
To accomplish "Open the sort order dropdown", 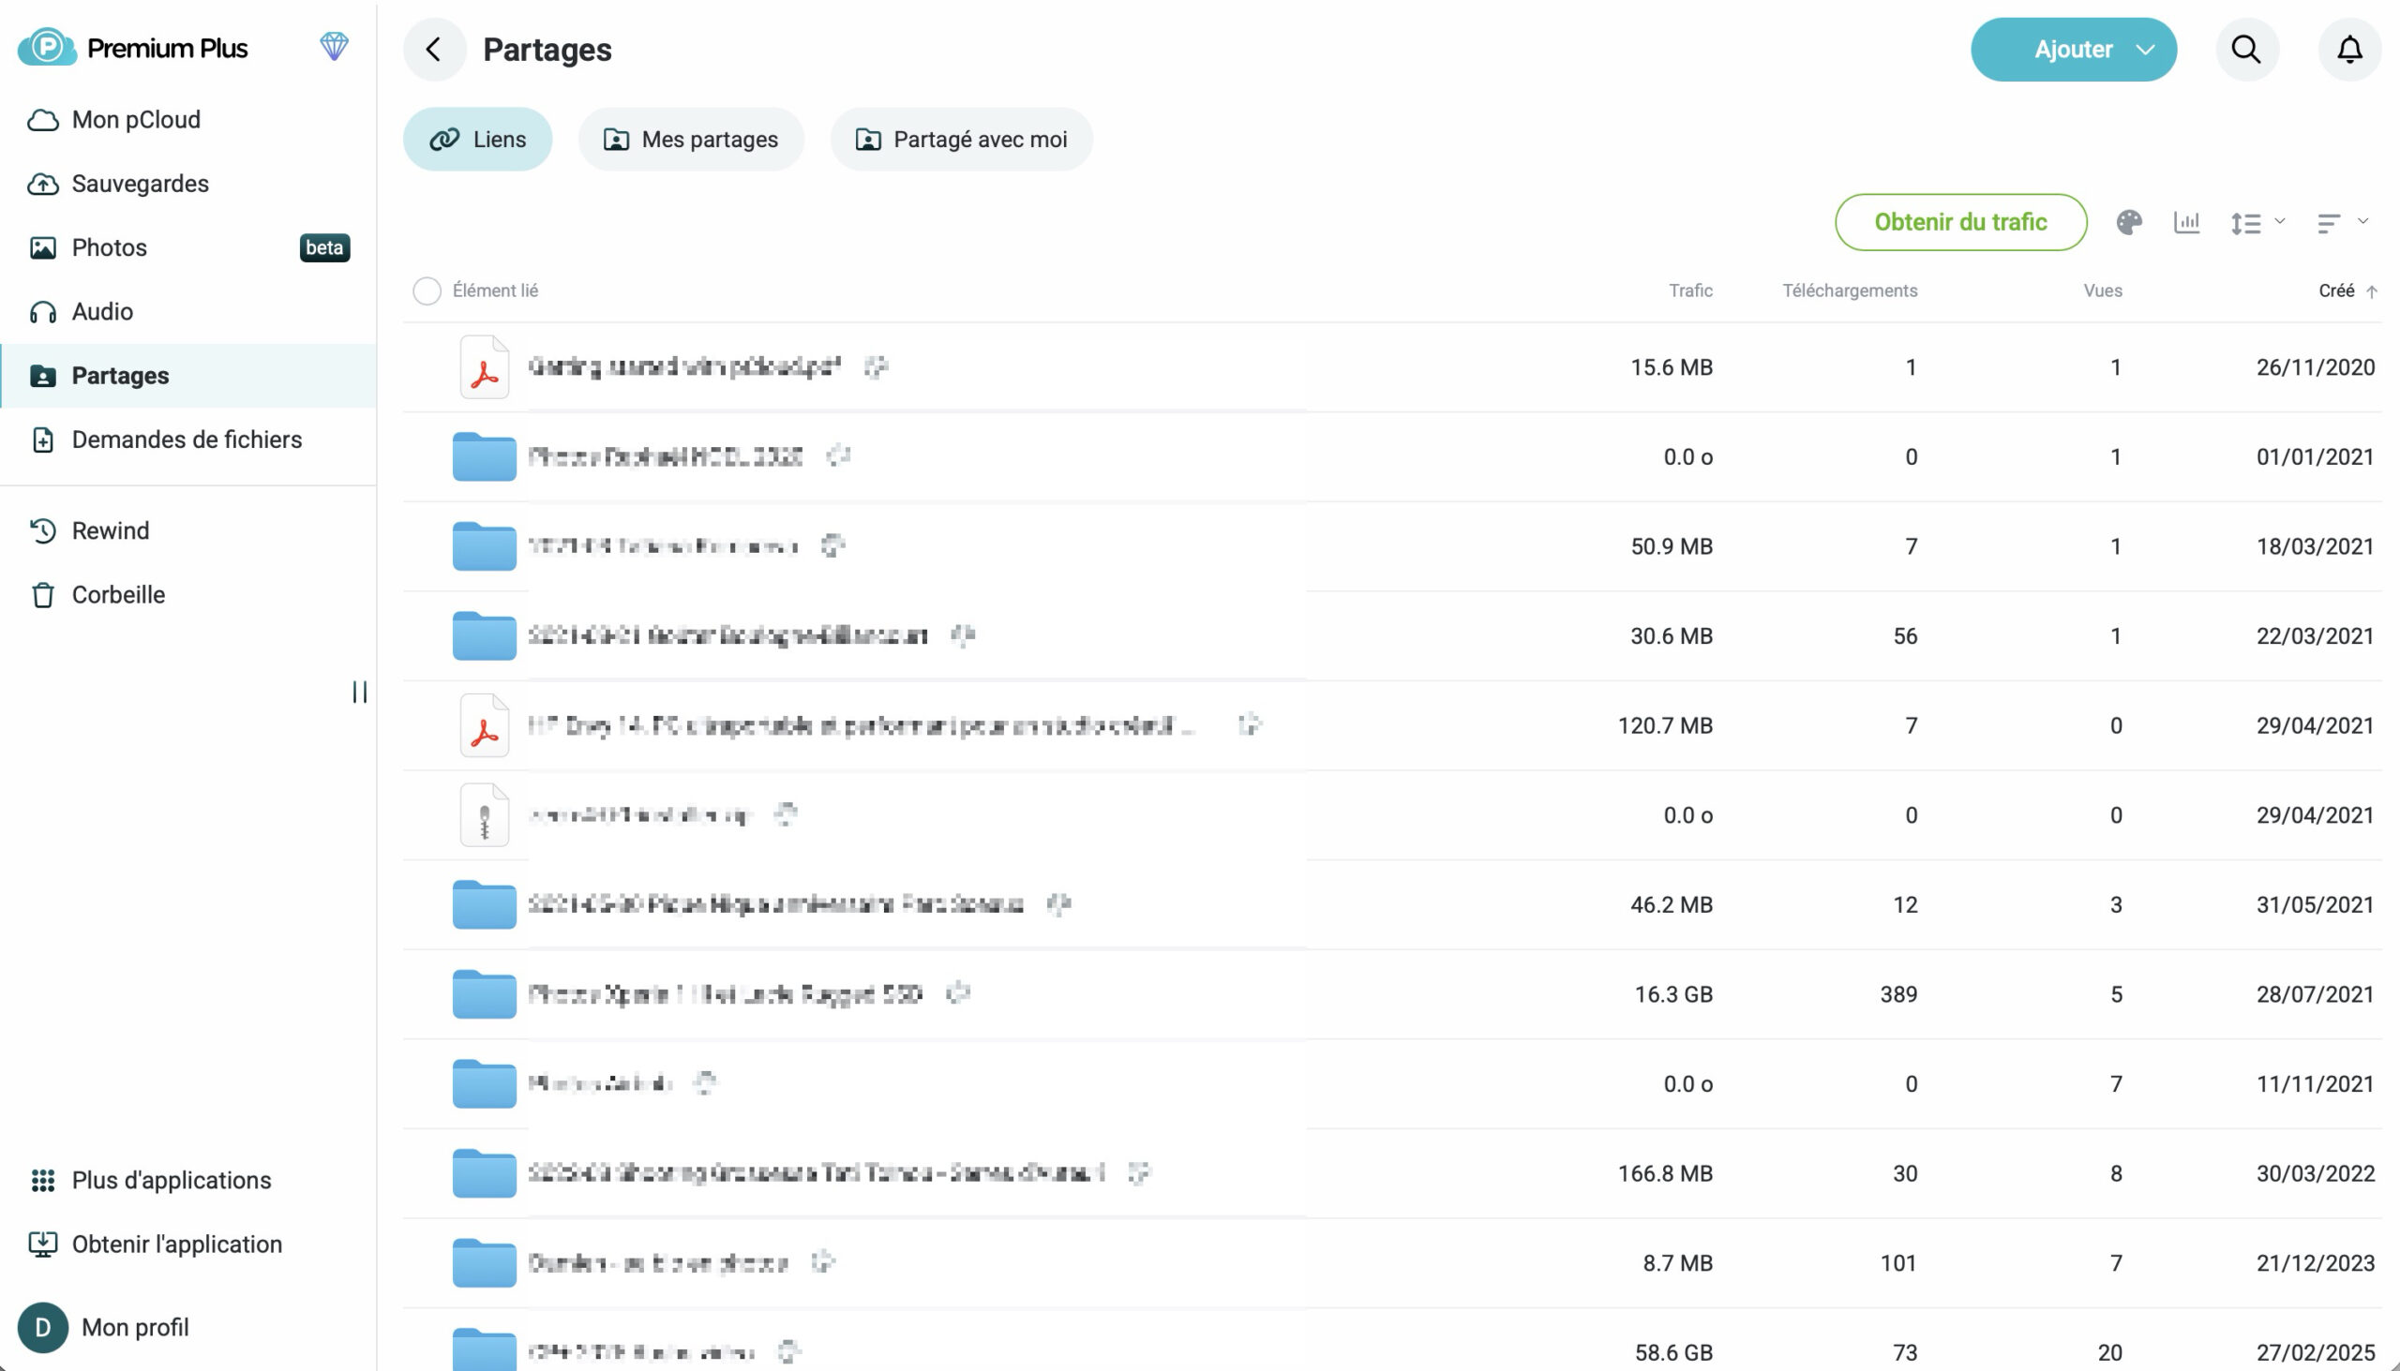I will point(2341,222).
